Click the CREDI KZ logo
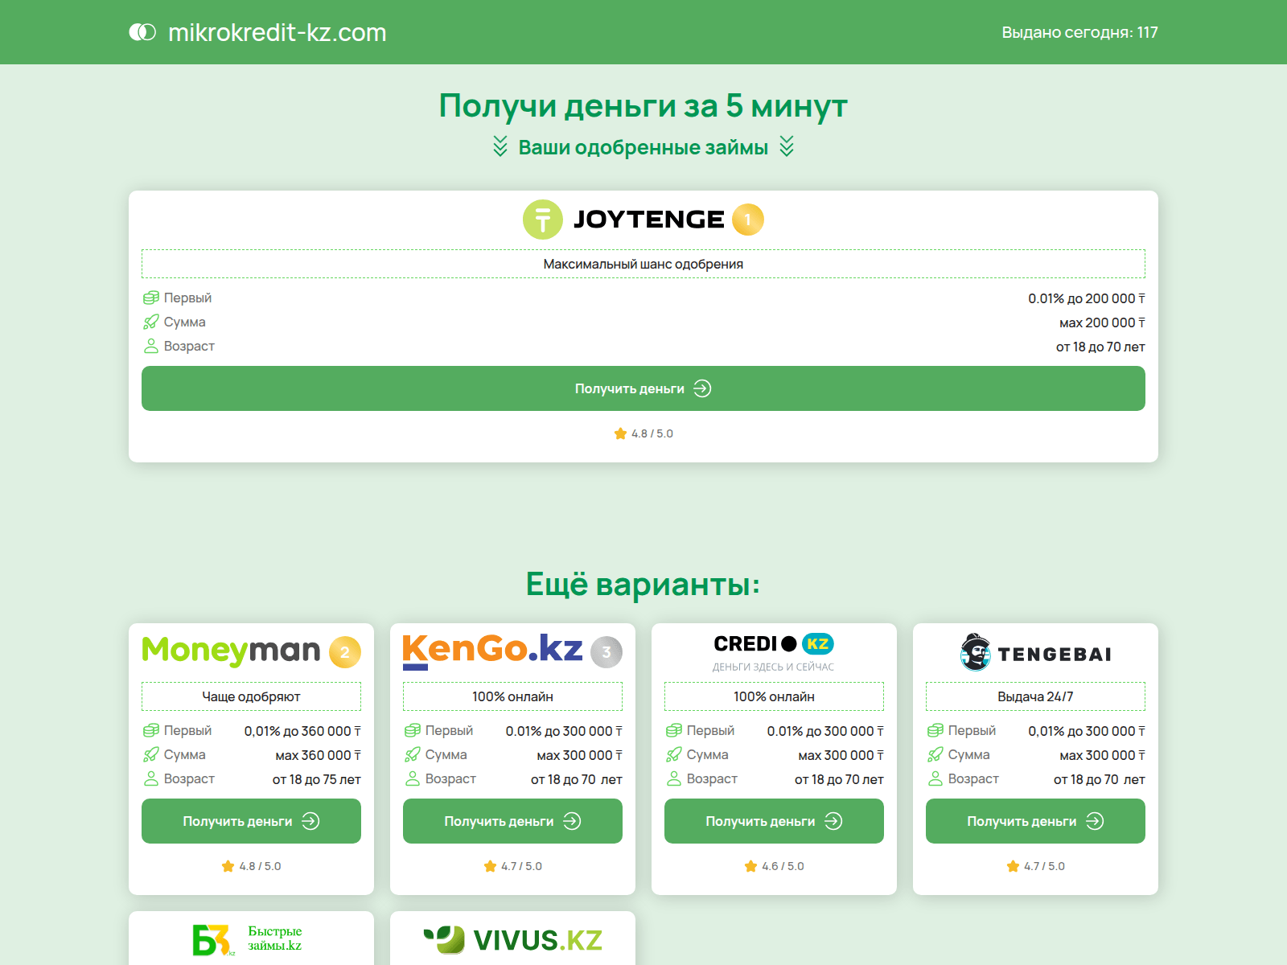Viewport: 1287px width, 965px height. point(773,643)
